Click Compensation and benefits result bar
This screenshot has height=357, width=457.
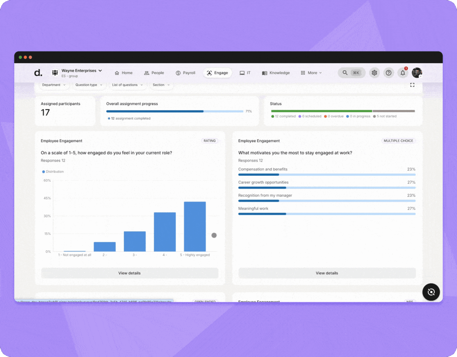[x=327, y=175]
